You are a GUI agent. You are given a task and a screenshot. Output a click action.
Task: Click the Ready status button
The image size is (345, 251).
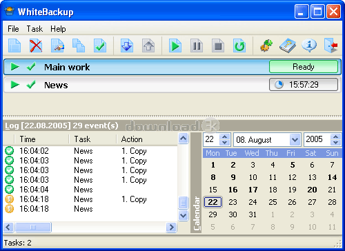[x=304, y=67]
